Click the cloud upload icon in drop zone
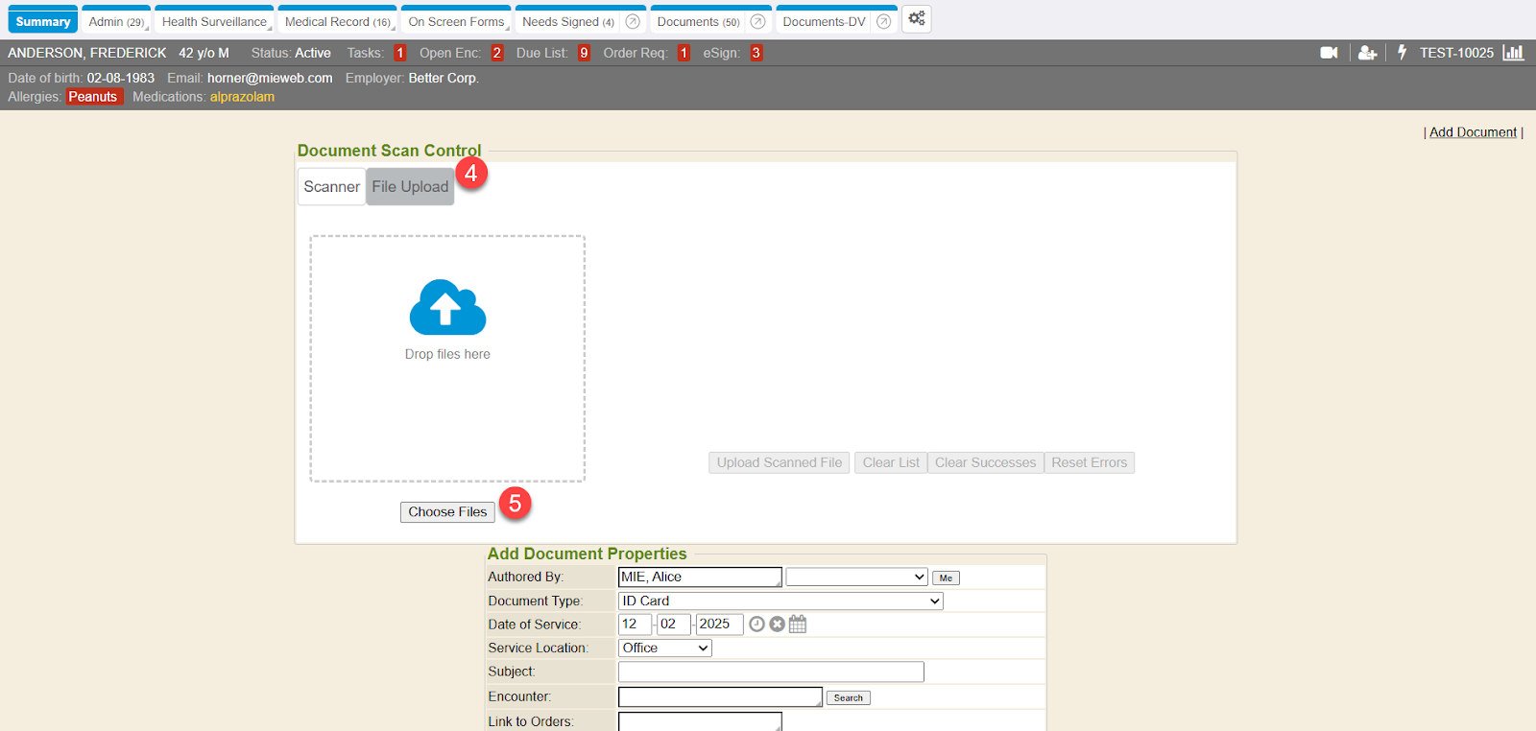This screenshot has height=731, width=1536. 447,308
